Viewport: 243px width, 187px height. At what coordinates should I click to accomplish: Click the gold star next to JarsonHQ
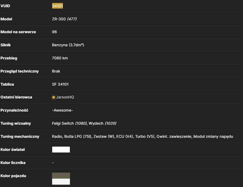pyautogui.click(x=54, y=97)
